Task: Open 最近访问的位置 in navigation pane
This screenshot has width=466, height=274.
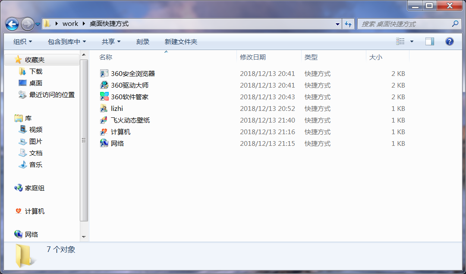Action: [52, 95]
